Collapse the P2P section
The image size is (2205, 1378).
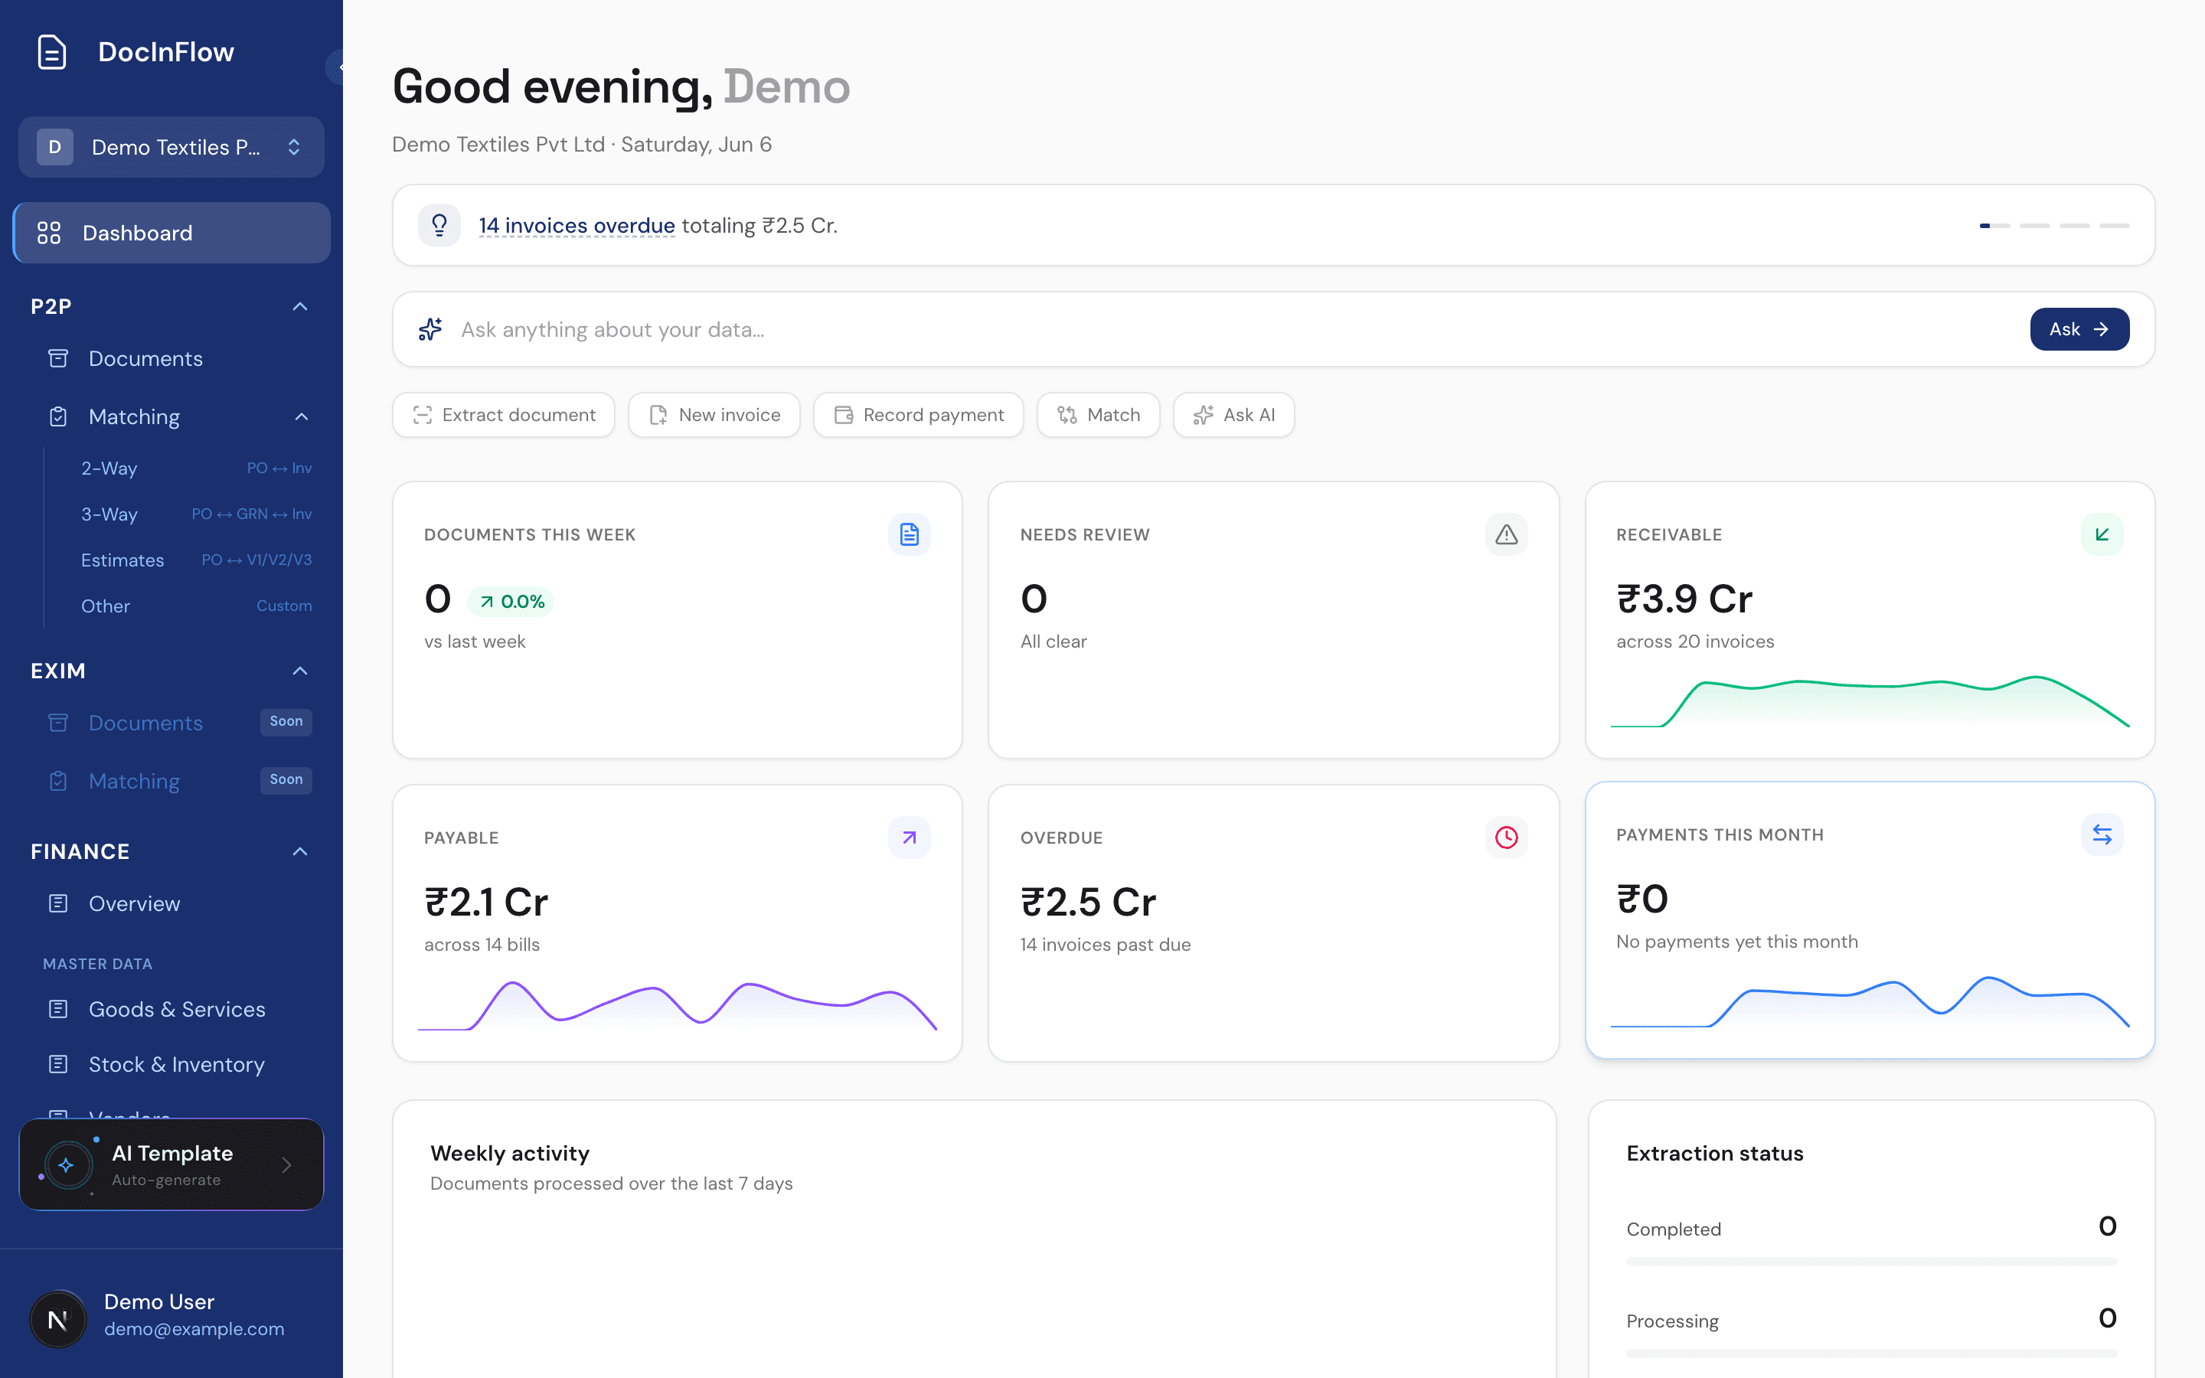tap(300, 306)
